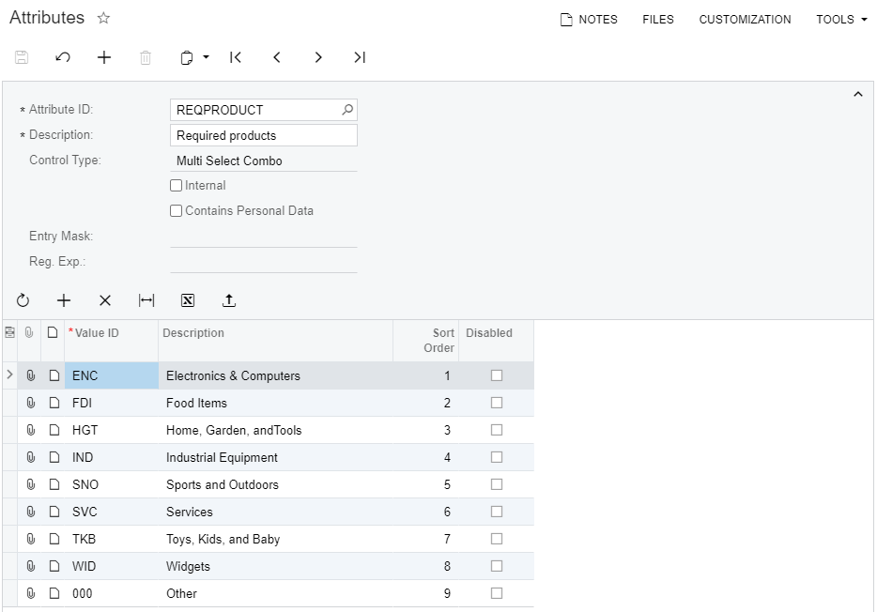Viewport: 877px width, 612px height.
Task: Refresh the attribute values grid
Action: [x=23, y=300]
